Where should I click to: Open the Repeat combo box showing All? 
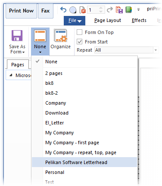pyautogui.click(x=127, y=50)
